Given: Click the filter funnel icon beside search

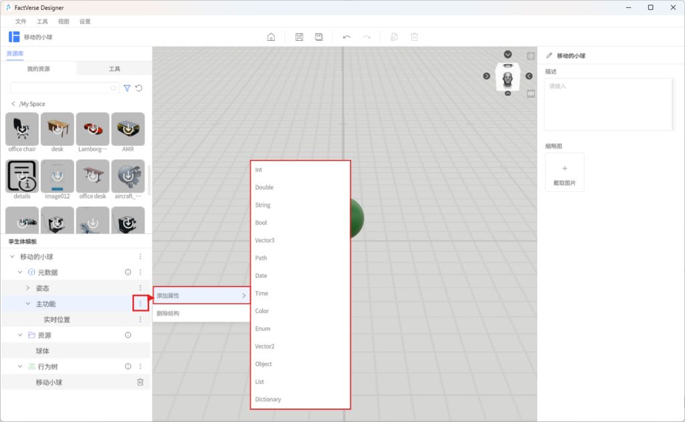Looking at the screenshot, I should point(127,88).
